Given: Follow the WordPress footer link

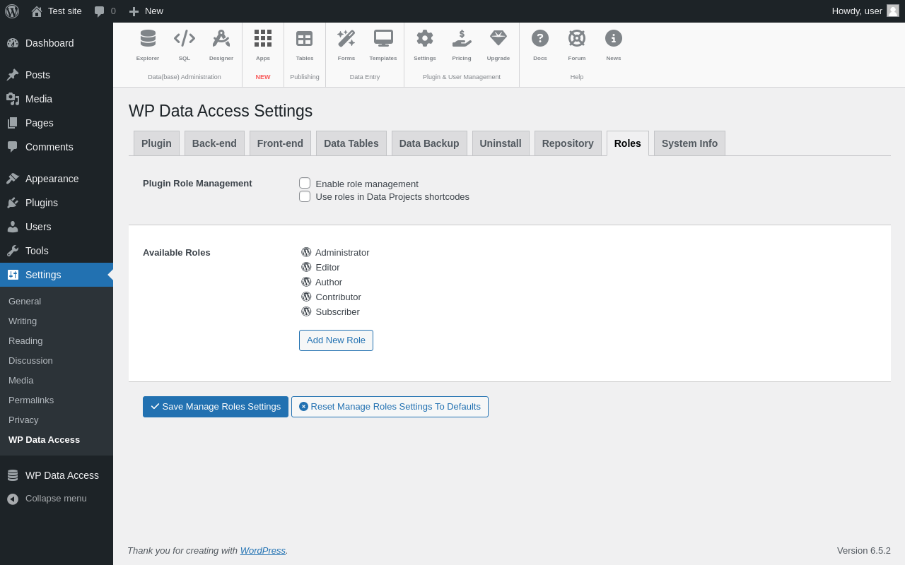Looking at the screenshot, I should (262, 551).
